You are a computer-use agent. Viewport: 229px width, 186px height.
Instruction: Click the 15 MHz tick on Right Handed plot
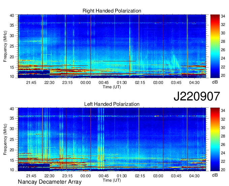point(12,67)
